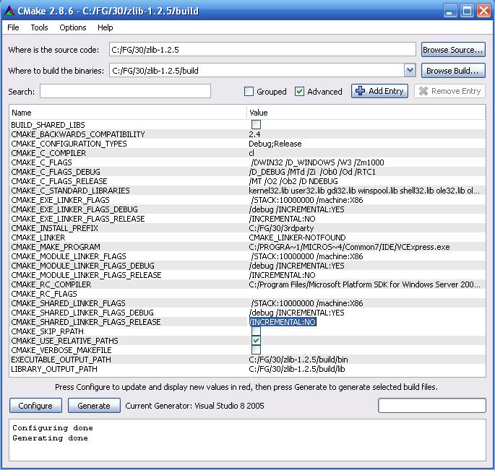Click the kernel32.lib user32.lib value
The height and width of the screenshot is (470, 495).
click(x=364, y=191)
